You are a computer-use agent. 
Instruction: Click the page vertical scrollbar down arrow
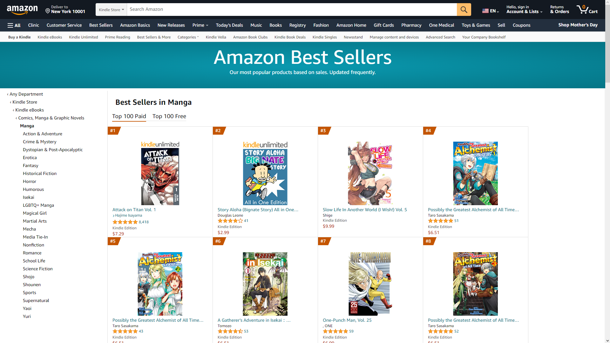607,340
